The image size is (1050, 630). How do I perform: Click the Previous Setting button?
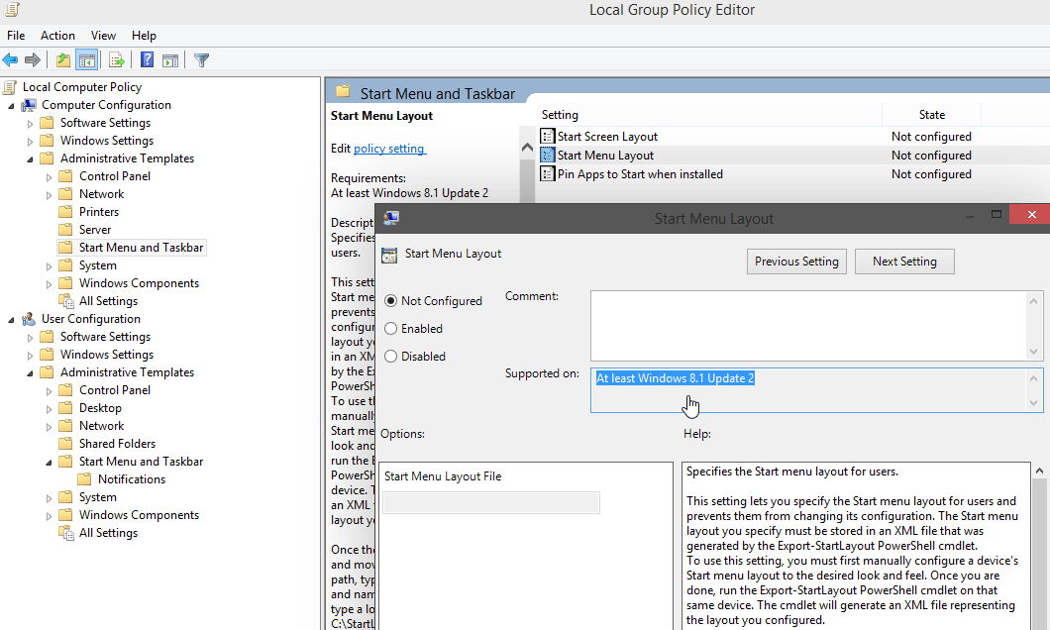pos(796,262)
